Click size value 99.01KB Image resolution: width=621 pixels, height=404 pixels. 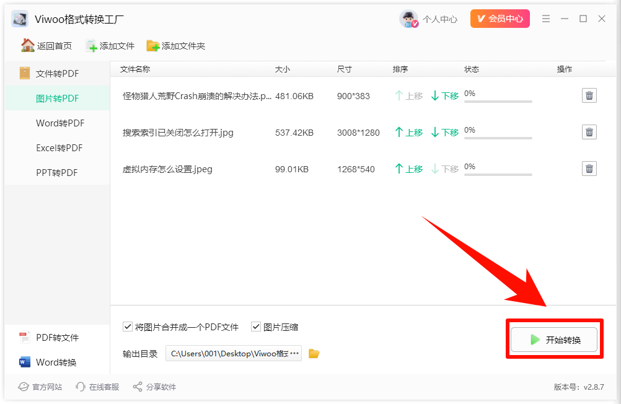tap(292, 170)
